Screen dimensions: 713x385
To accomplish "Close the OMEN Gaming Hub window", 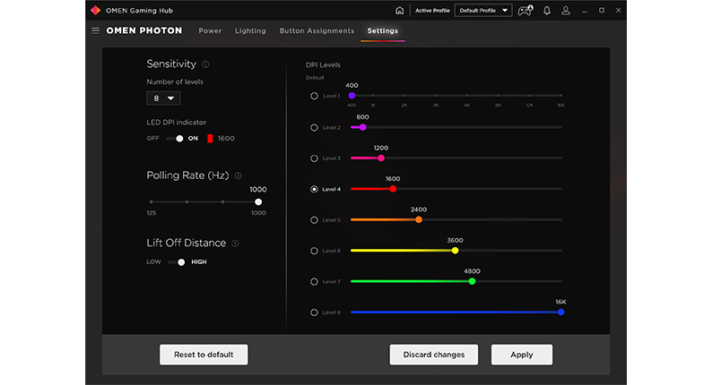I will [619, 10].
